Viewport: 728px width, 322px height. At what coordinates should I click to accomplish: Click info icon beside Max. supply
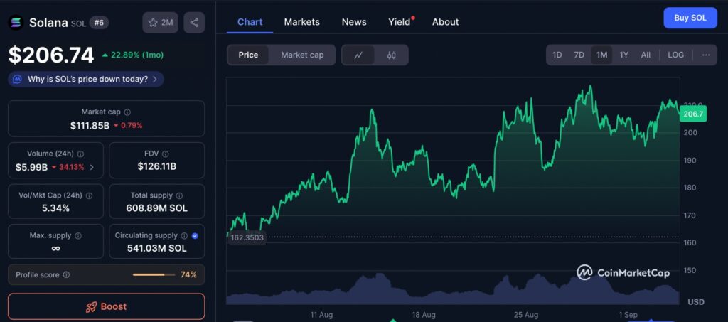tap(78, 236)
